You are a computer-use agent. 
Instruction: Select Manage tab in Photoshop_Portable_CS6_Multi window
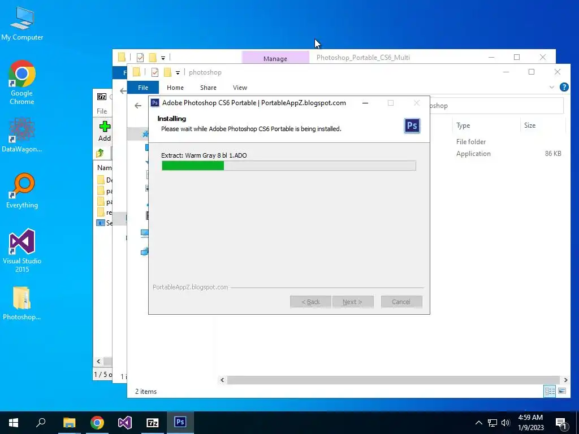tap(275, 58)
